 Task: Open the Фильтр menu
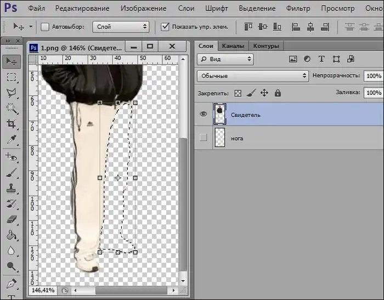coord(298,8)
